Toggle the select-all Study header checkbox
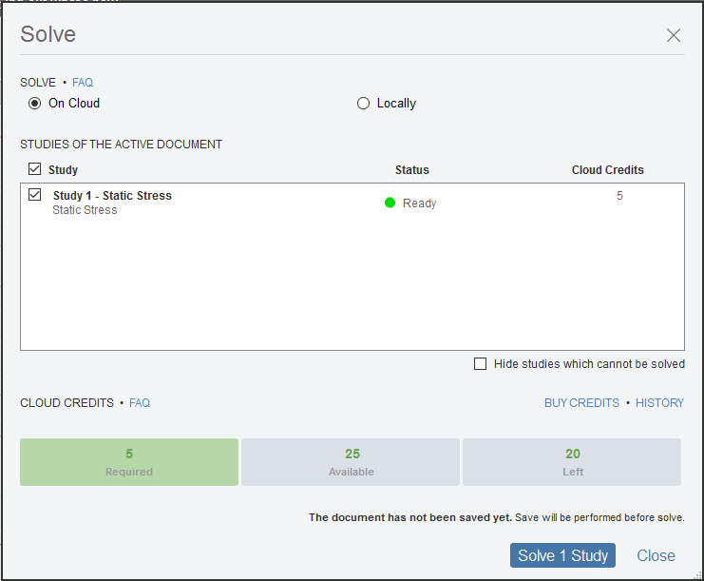704x581 pixels. click(x=35, y=169)
